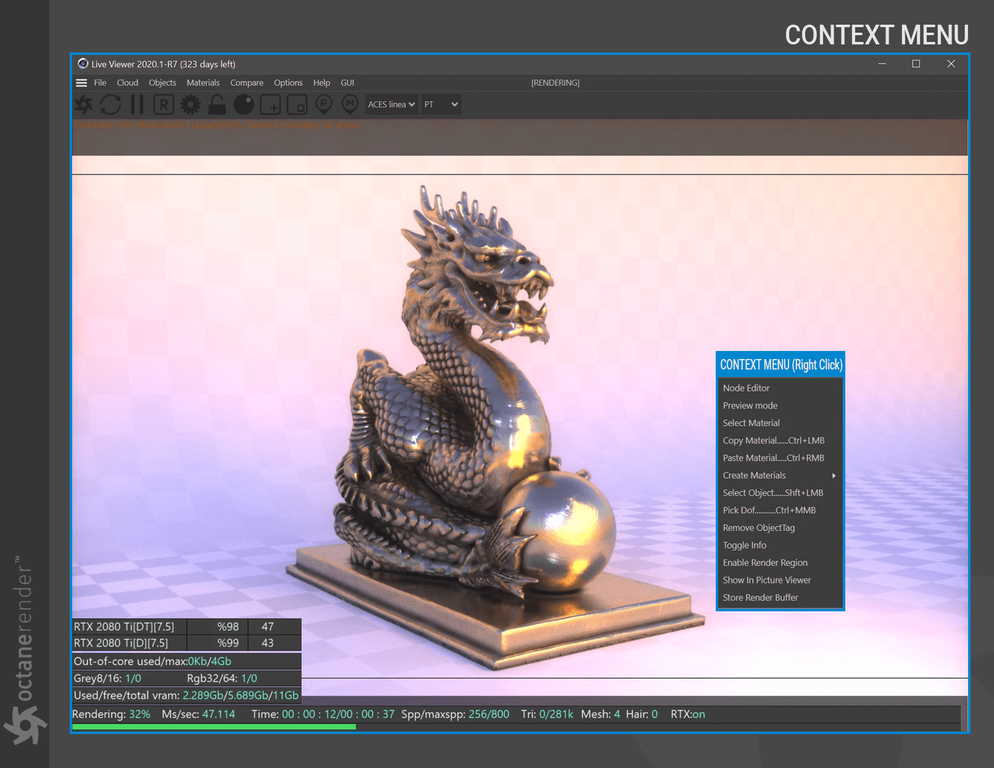Click the Rendering 32% status text

(x=111, y=714)
